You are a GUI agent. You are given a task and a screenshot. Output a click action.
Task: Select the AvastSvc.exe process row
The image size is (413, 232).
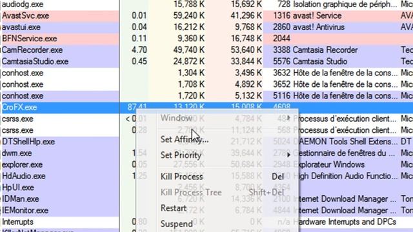coord(206,15)
